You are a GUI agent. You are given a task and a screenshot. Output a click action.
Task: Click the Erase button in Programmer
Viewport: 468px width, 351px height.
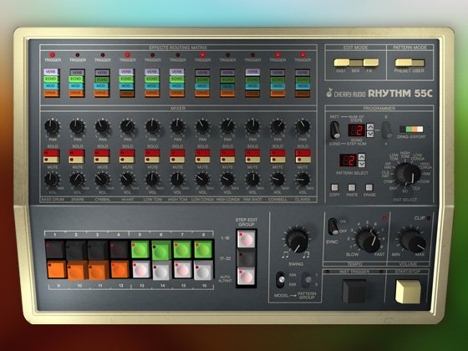(369, 187)
